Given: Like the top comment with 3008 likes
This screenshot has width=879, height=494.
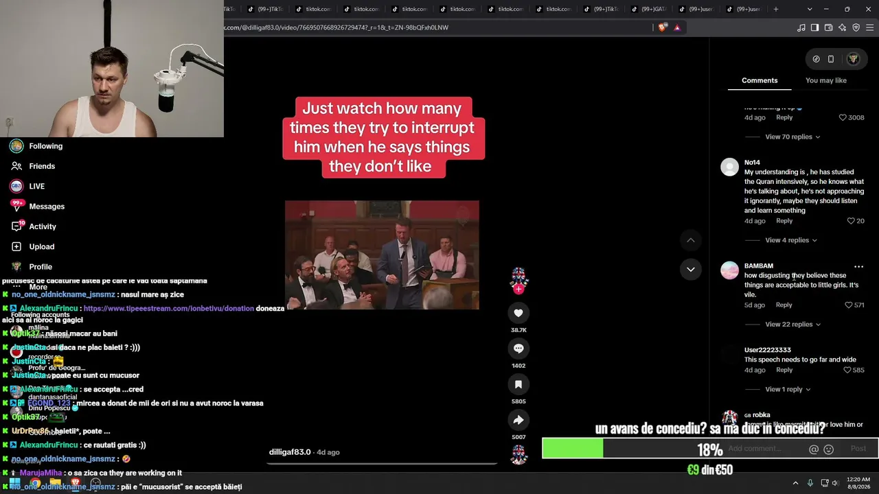Looking at the screenshot, I should click(x=843, y=117).
